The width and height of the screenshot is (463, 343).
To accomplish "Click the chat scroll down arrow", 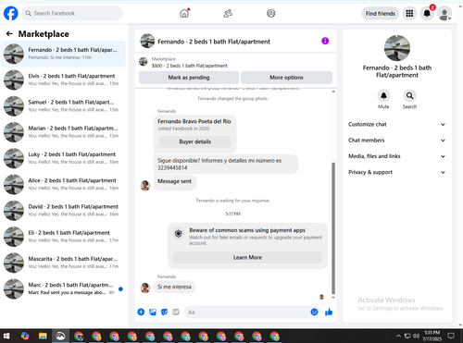I will [x=333, y=298].
